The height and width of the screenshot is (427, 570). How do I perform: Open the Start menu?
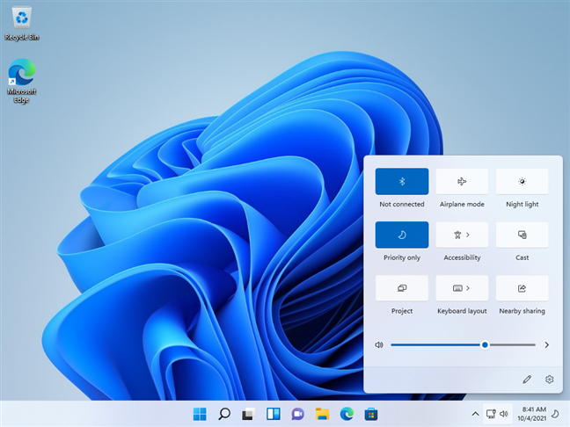click(x=200, y=414)
